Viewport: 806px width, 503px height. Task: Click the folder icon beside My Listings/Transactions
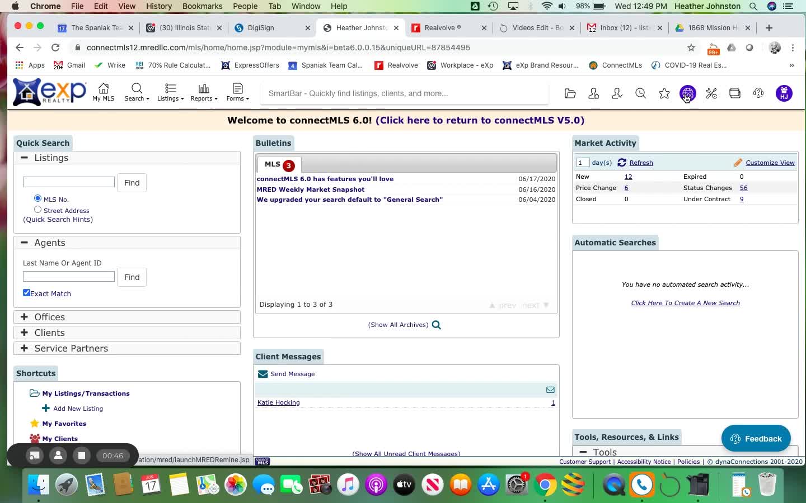[x=35, y=393]
